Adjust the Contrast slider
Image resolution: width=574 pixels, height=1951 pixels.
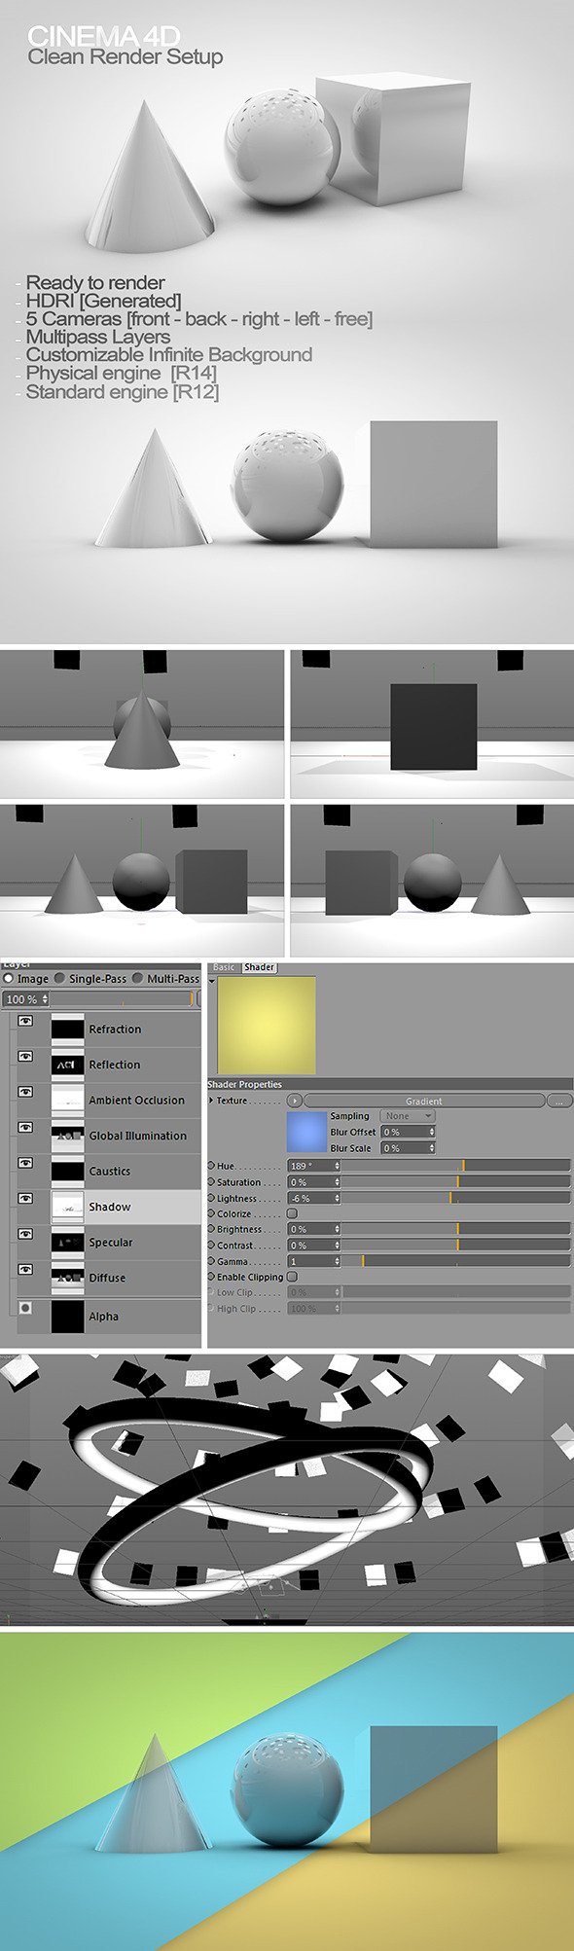point(456,1245)
